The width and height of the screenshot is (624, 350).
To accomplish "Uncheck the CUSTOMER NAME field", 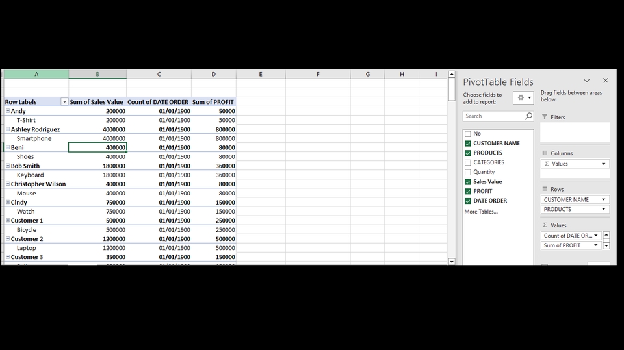I will 468,144.
